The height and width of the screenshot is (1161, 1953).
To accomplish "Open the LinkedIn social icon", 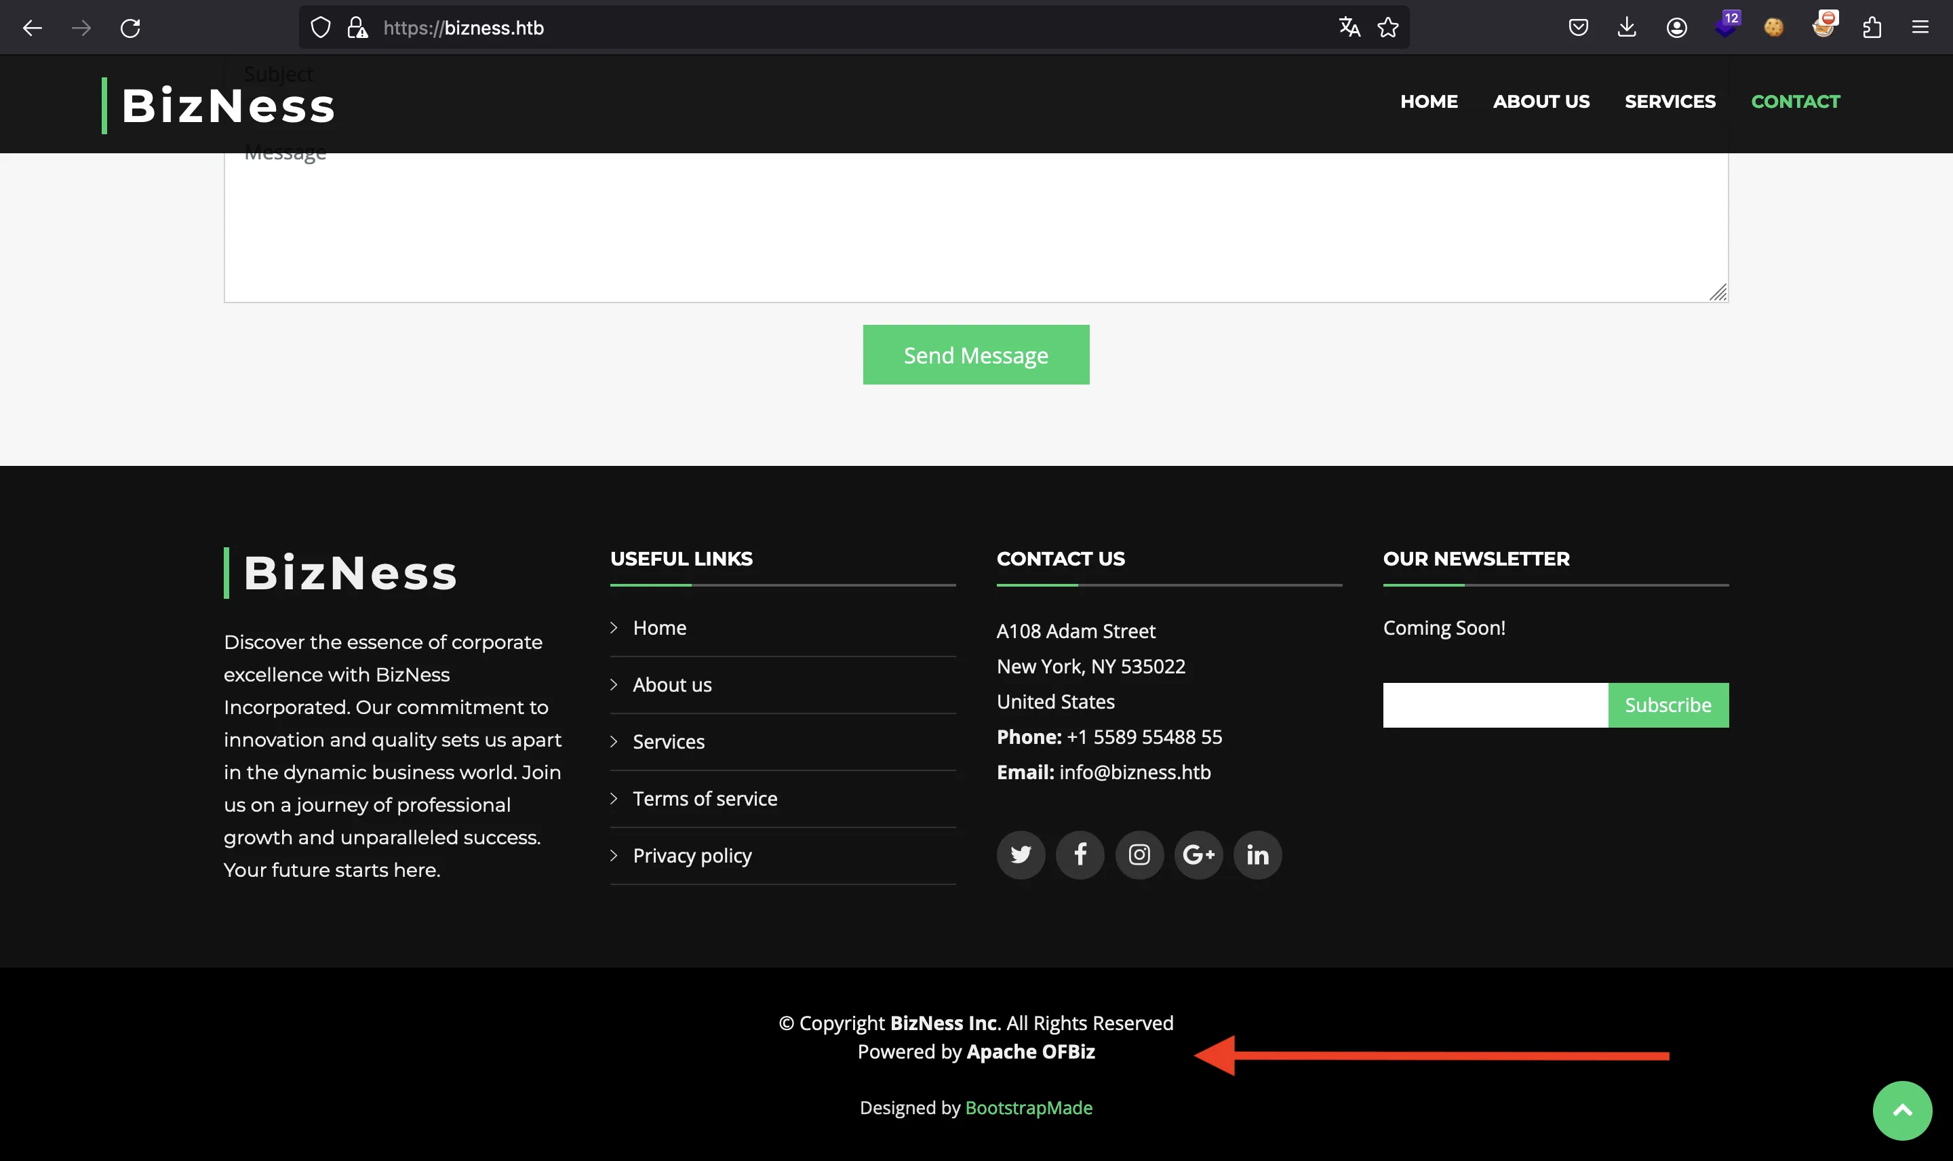I will tap(1258, 854).
